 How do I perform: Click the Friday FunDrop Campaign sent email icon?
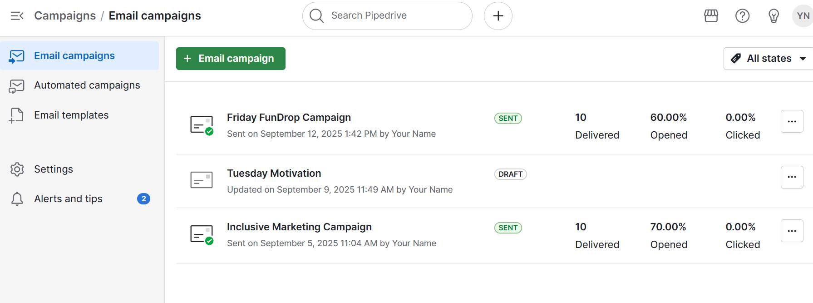pos(202,125)
